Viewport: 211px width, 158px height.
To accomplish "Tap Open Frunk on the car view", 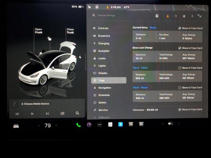I will point(39,31).
